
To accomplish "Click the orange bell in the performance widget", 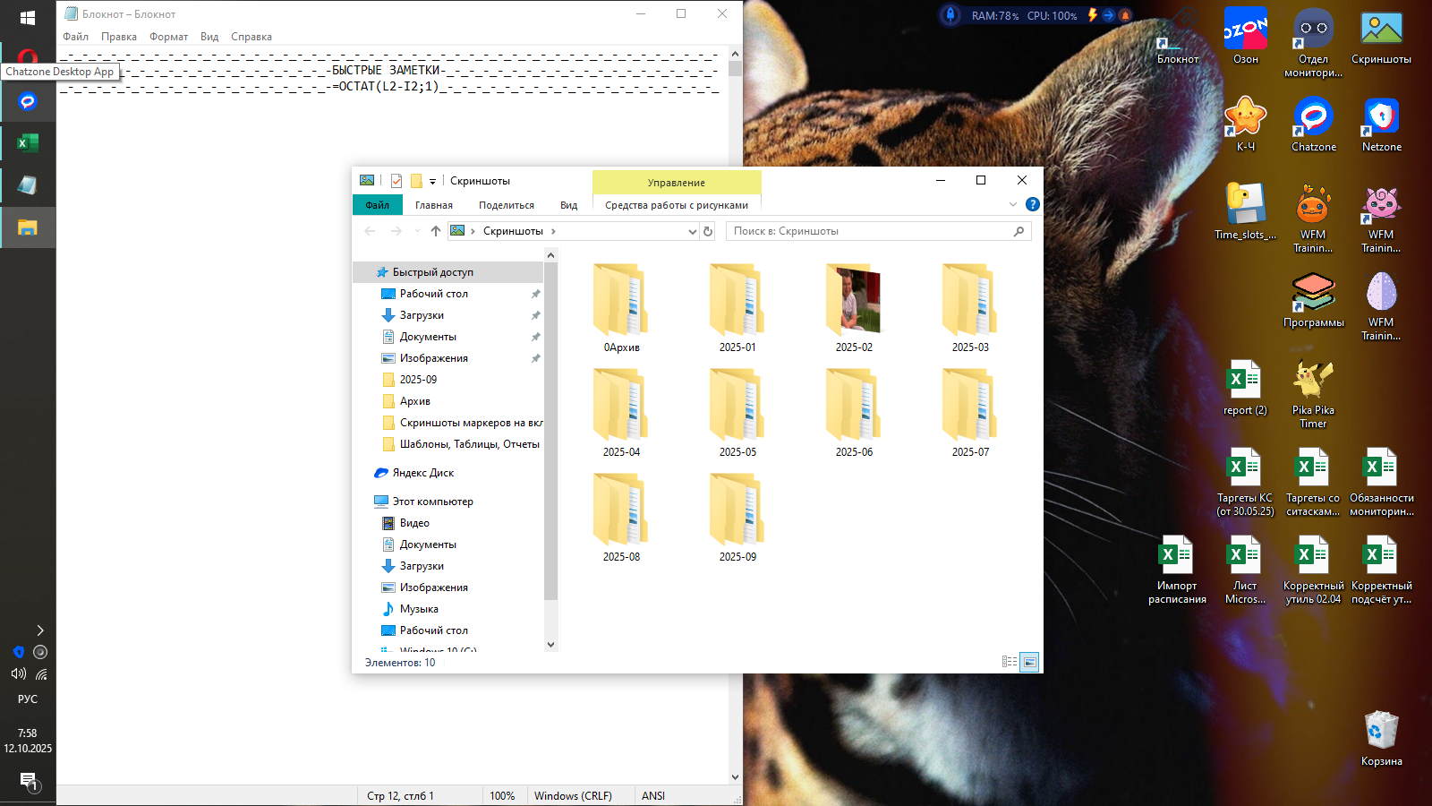I will pos(1125,15).
